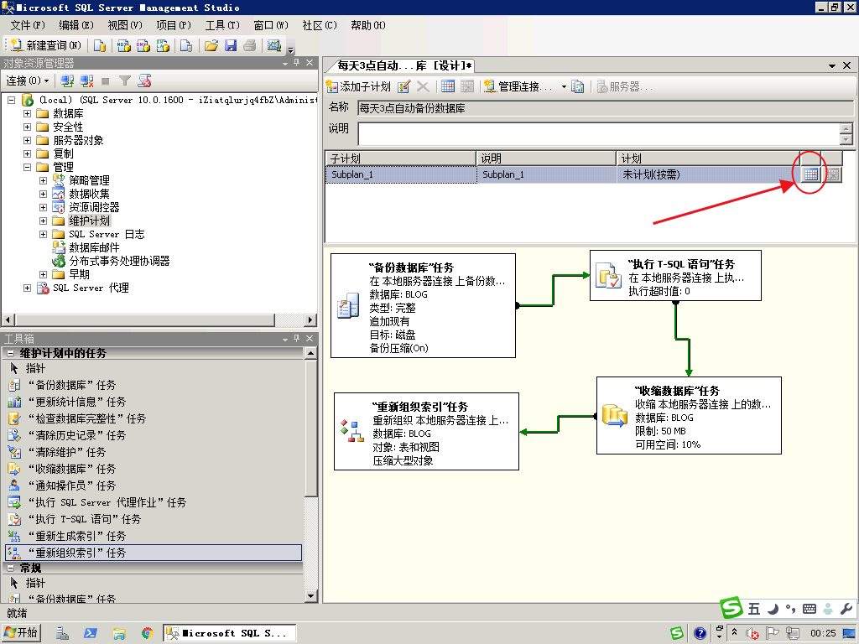859x644 pixels.
Task: Select “重新生成索引” 任务 toolbox item
Action: click(x=154, y=536)
